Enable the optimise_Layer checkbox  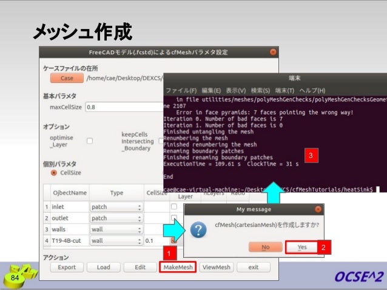90,141
